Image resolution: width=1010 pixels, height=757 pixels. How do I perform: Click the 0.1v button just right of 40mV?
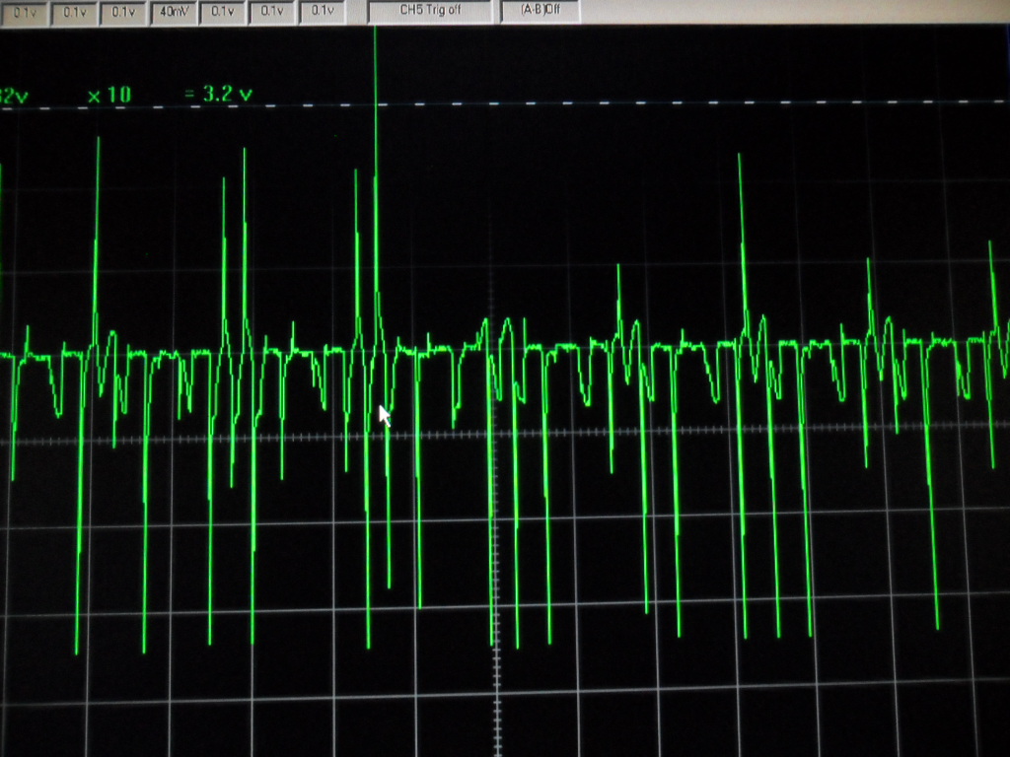[x=223, y=12]
